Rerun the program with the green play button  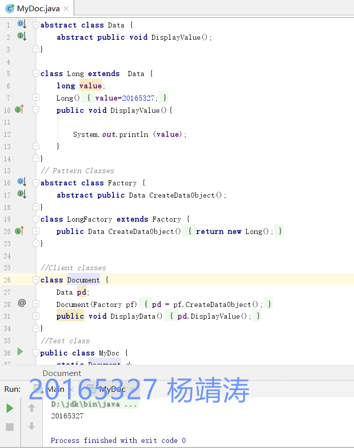point(10,408)
